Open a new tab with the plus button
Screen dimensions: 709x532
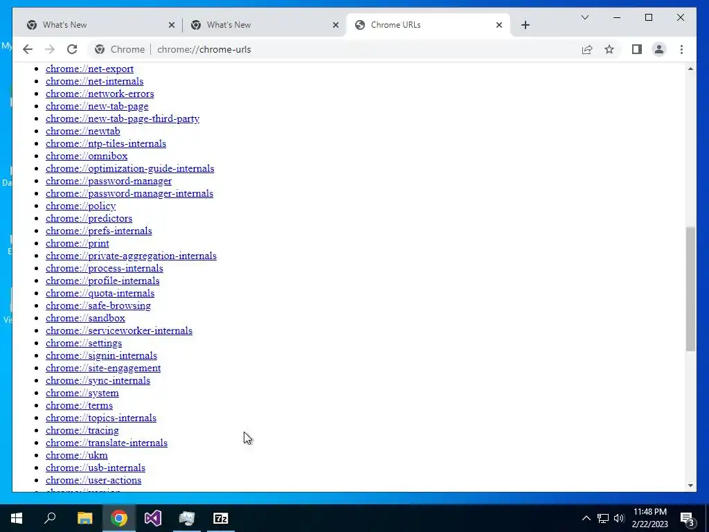point(525,25)
